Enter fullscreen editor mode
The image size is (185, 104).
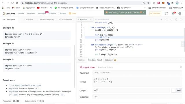click(181, 19)
